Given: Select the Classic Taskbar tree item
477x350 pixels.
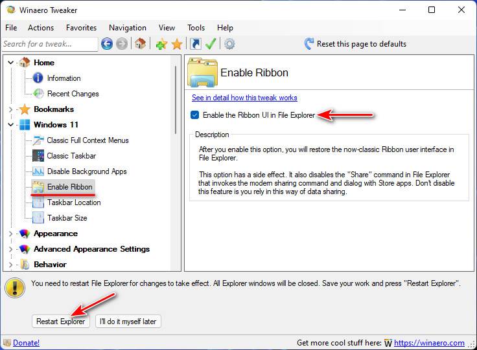Looking at the screenshot, I should coord(71,156).
